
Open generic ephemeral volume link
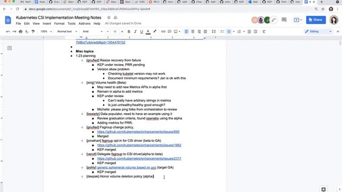127,167
